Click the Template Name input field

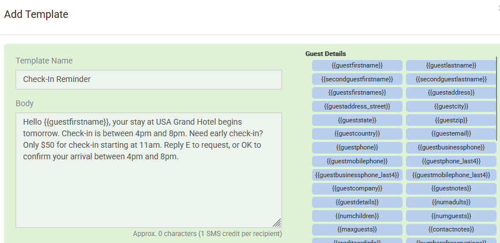pyautogui.click(x=148, y=80)
